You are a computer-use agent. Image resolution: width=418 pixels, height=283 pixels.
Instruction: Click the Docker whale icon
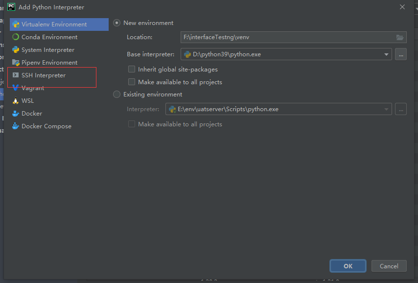tap(16, 114)
